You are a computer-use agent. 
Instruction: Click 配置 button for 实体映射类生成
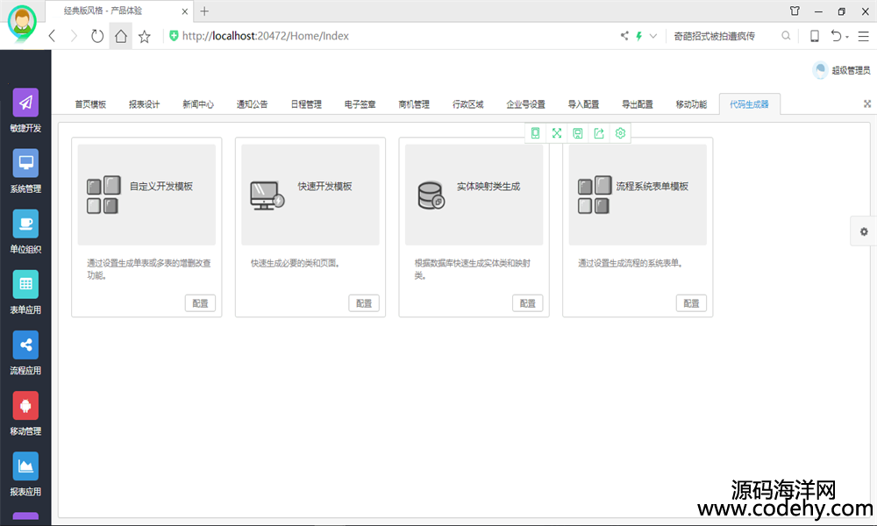coord(527,303)
